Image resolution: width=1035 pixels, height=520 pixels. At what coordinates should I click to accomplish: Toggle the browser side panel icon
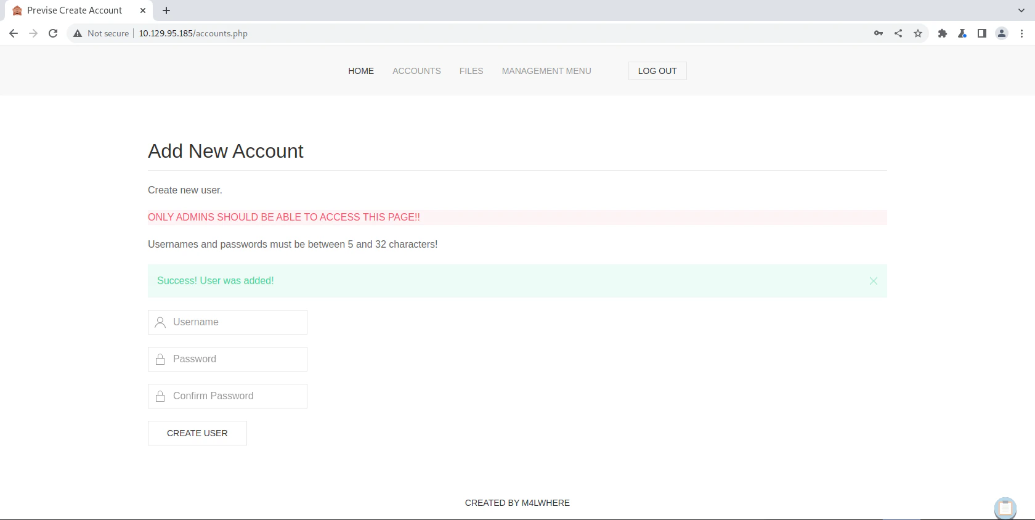982,33
